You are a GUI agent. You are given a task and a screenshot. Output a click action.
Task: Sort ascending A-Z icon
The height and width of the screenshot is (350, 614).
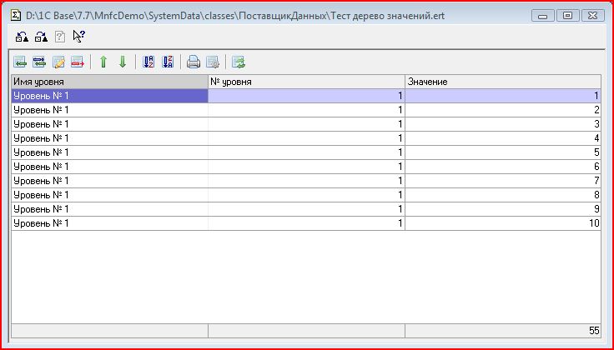point(148,62)
